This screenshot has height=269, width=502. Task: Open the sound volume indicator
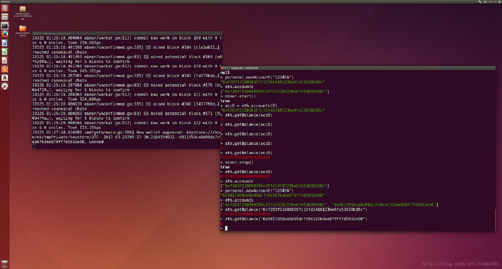[x=485, y=2]
